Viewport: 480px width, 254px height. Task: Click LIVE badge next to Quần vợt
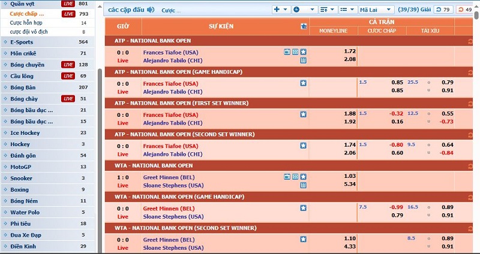pos(68,4)
